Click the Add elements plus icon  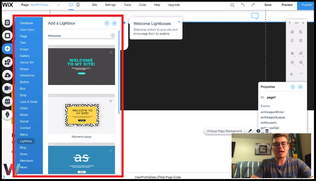tap(7, 49)
